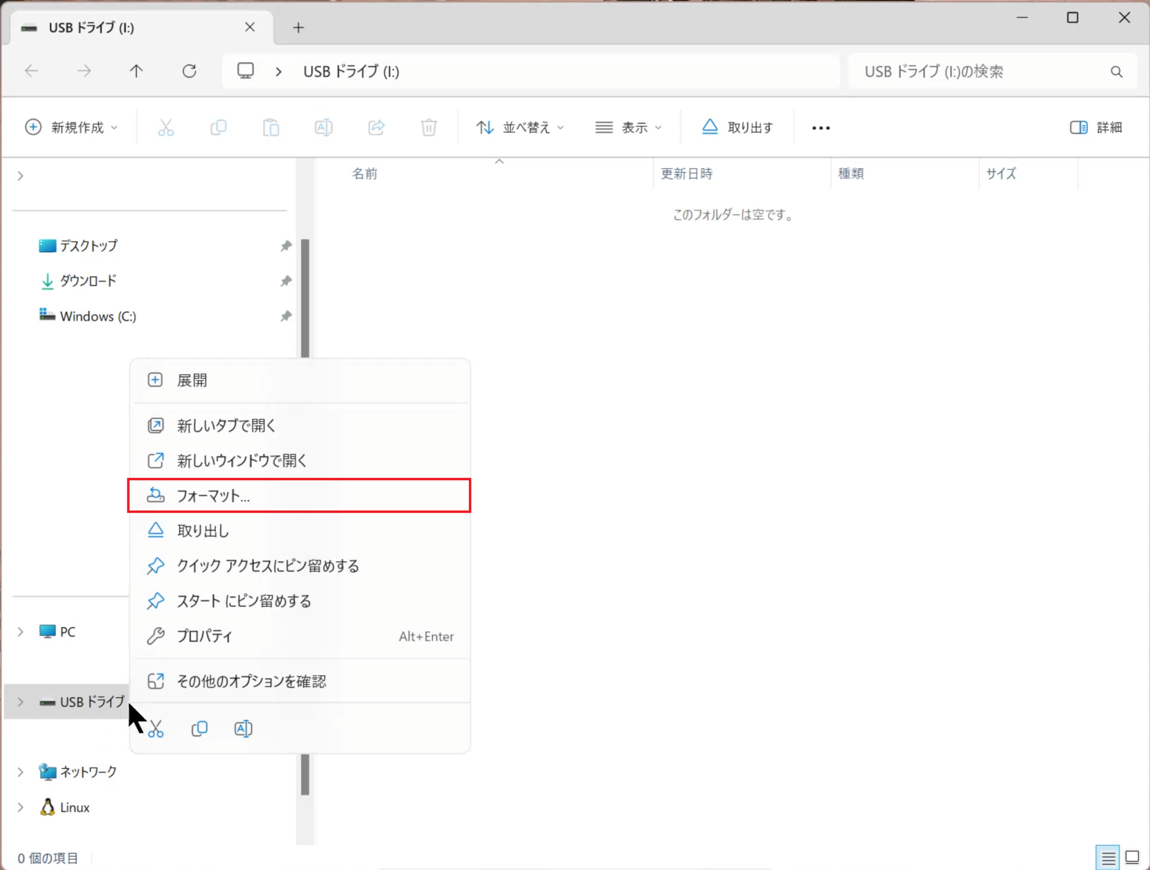This screenshot has width=1150, height=870.
Task: Open the 並べ替え sort dropdown
Action: (519, 127)
